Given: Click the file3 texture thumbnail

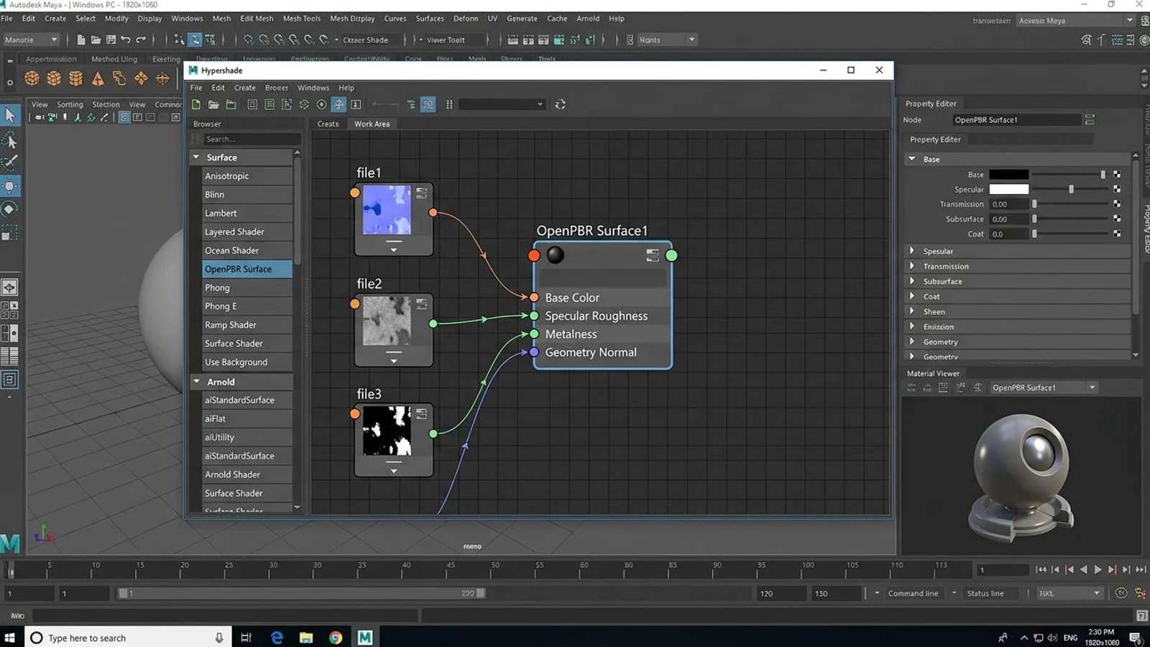Looking at the screenshot, I should click(x=387, y=431).
